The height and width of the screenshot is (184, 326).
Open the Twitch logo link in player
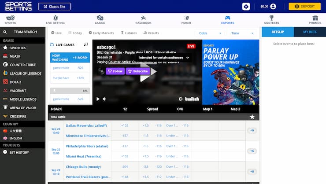coord(192,99)
